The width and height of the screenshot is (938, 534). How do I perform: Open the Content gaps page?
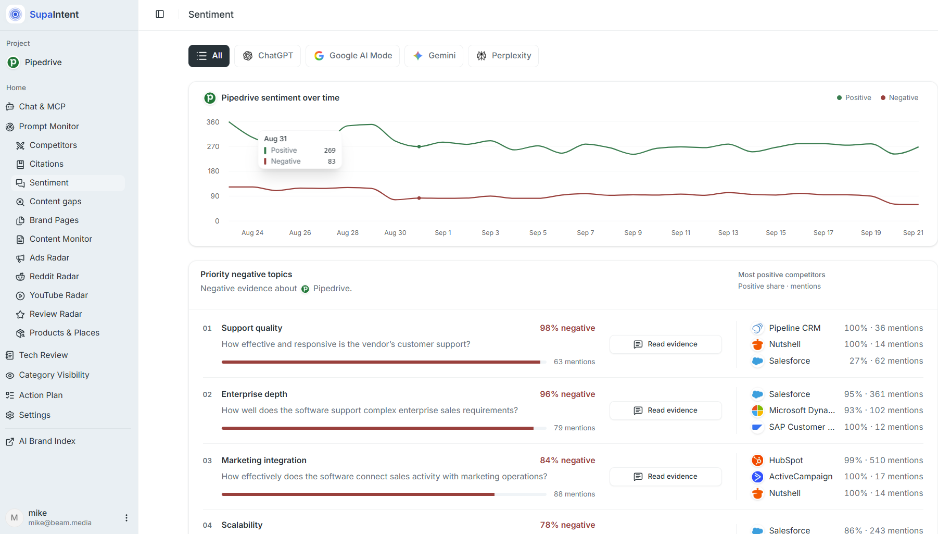coord(68,202)
